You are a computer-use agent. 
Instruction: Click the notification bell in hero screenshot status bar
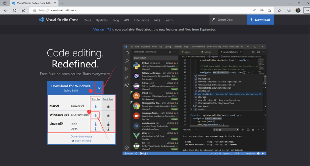tap(263, 154)
